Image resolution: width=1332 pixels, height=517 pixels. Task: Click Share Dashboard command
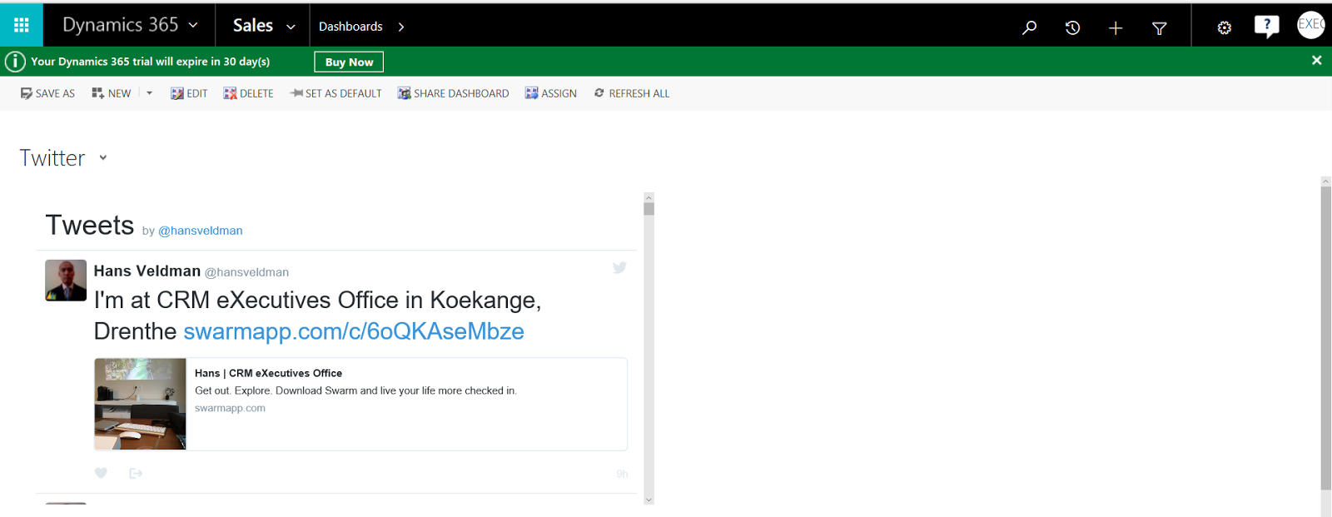click(453, 93)
